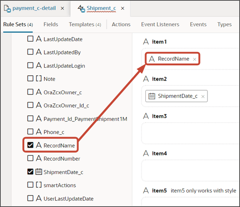Enable the RecordNumber field checkbox
240x207 pixels.
click(x=30, y=158)
